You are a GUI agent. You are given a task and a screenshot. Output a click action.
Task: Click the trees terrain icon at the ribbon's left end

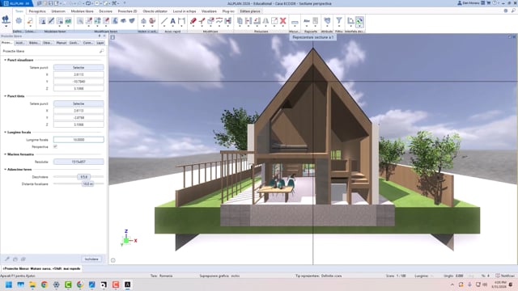tap(6, 19)
